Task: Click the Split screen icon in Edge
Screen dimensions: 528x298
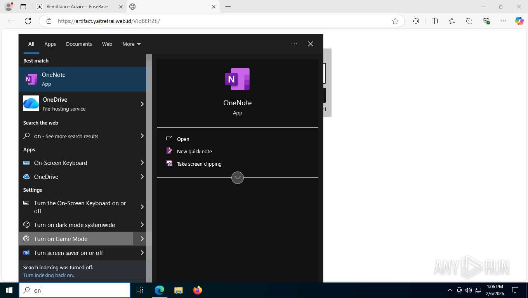Action: click(x=434, y=21)
